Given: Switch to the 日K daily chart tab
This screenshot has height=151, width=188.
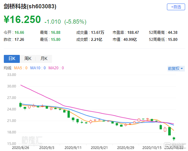Looking at the screenshot, I should click(x=12, y=59).
